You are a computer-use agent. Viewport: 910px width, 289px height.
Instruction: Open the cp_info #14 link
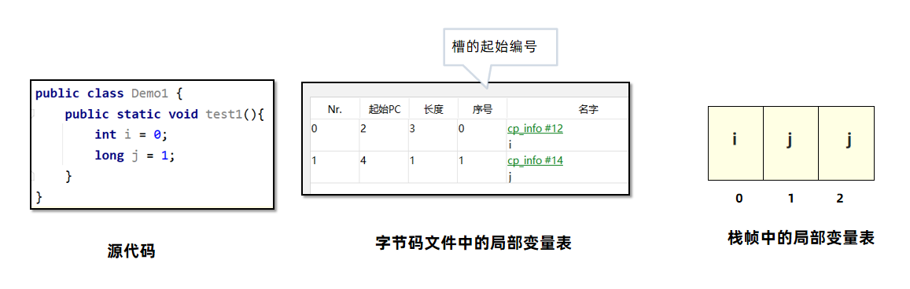[x=535, y=160]
